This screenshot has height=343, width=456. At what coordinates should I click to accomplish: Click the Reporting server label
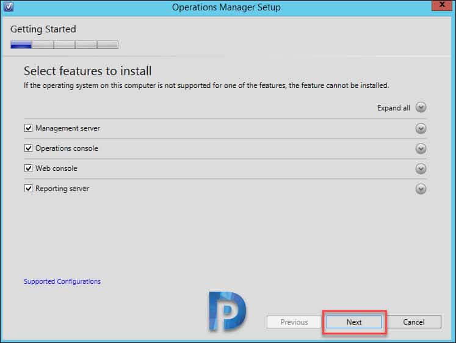[62, 189]
